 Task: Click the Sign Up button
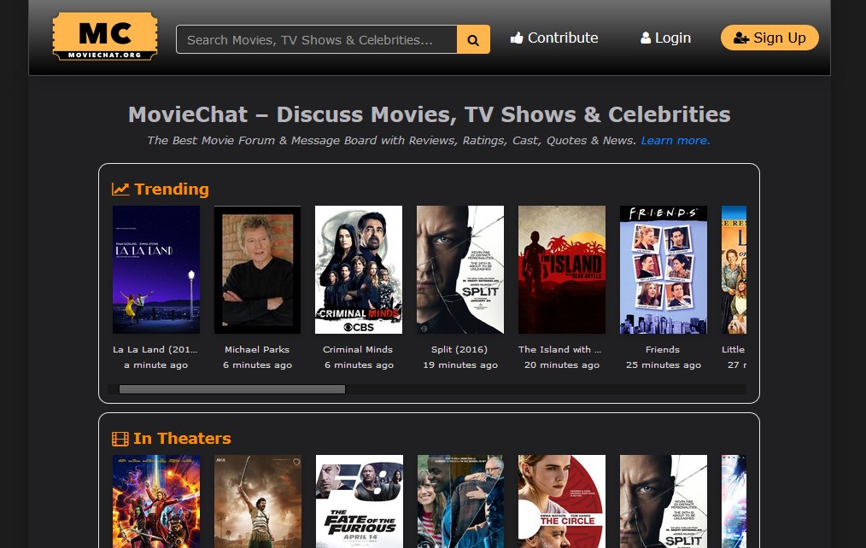click(769, 38)
